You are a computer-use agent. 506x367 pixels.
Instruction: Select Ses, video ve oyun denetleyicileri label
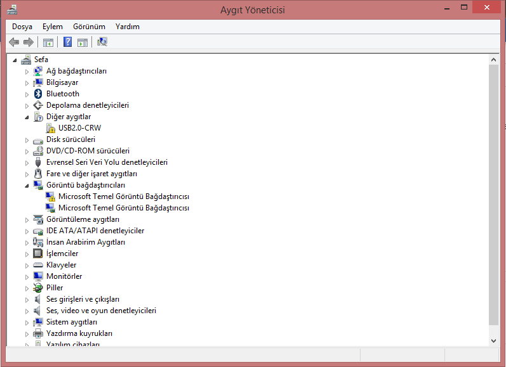click(101, 311)
